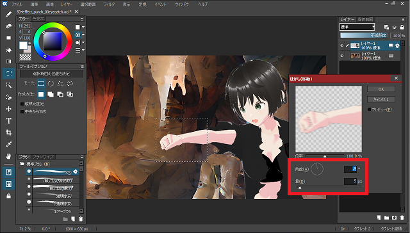Open the ウィンドウ menu
The width and height of the screenshot is (410, 233).
pos(182,4)
